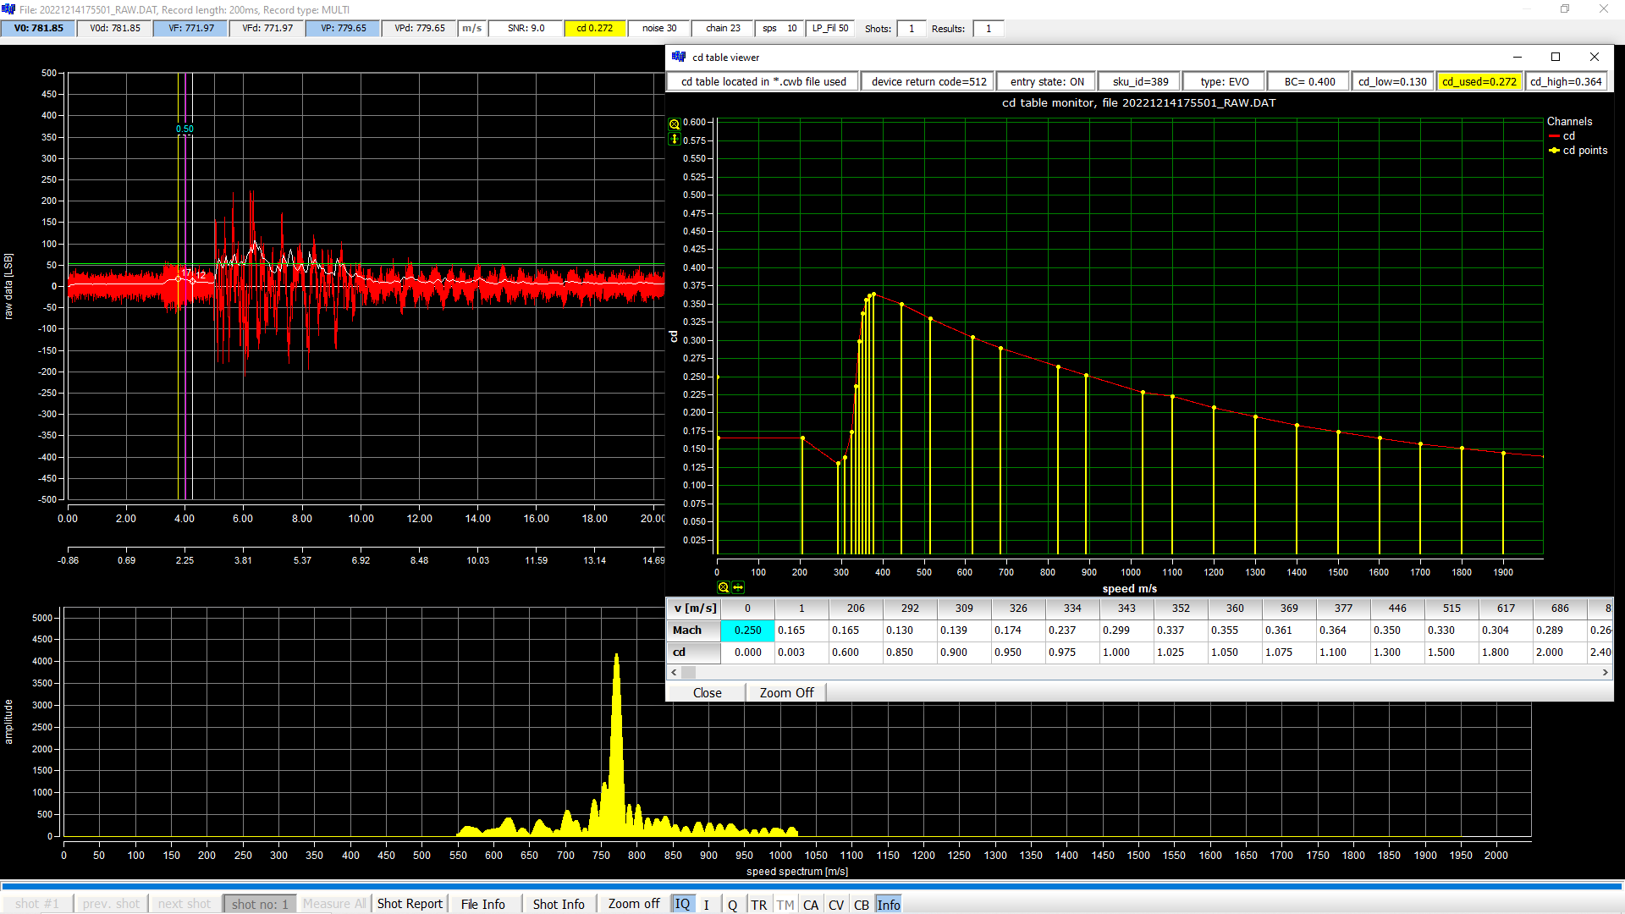Image resolution: width=1625 pixels, height=914 pixels.
Task: Click the Shots count input field
Action: tap(912, 29)
